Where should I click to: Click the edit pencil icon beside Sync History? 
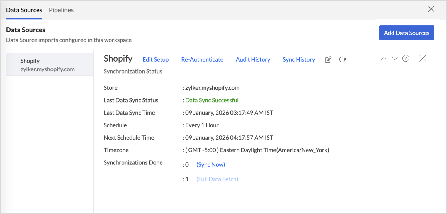[x=328, y=60]
